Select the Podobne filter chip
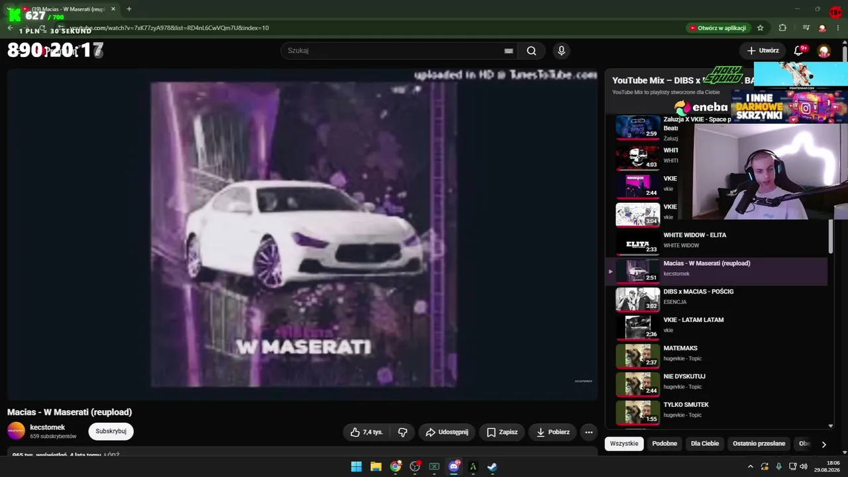The height and width of the screenshot is (477, 848). (x=664, y=444)
